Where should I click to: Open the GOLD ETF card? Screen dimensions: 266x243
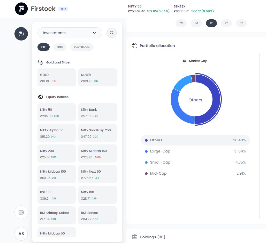[57, 77]
